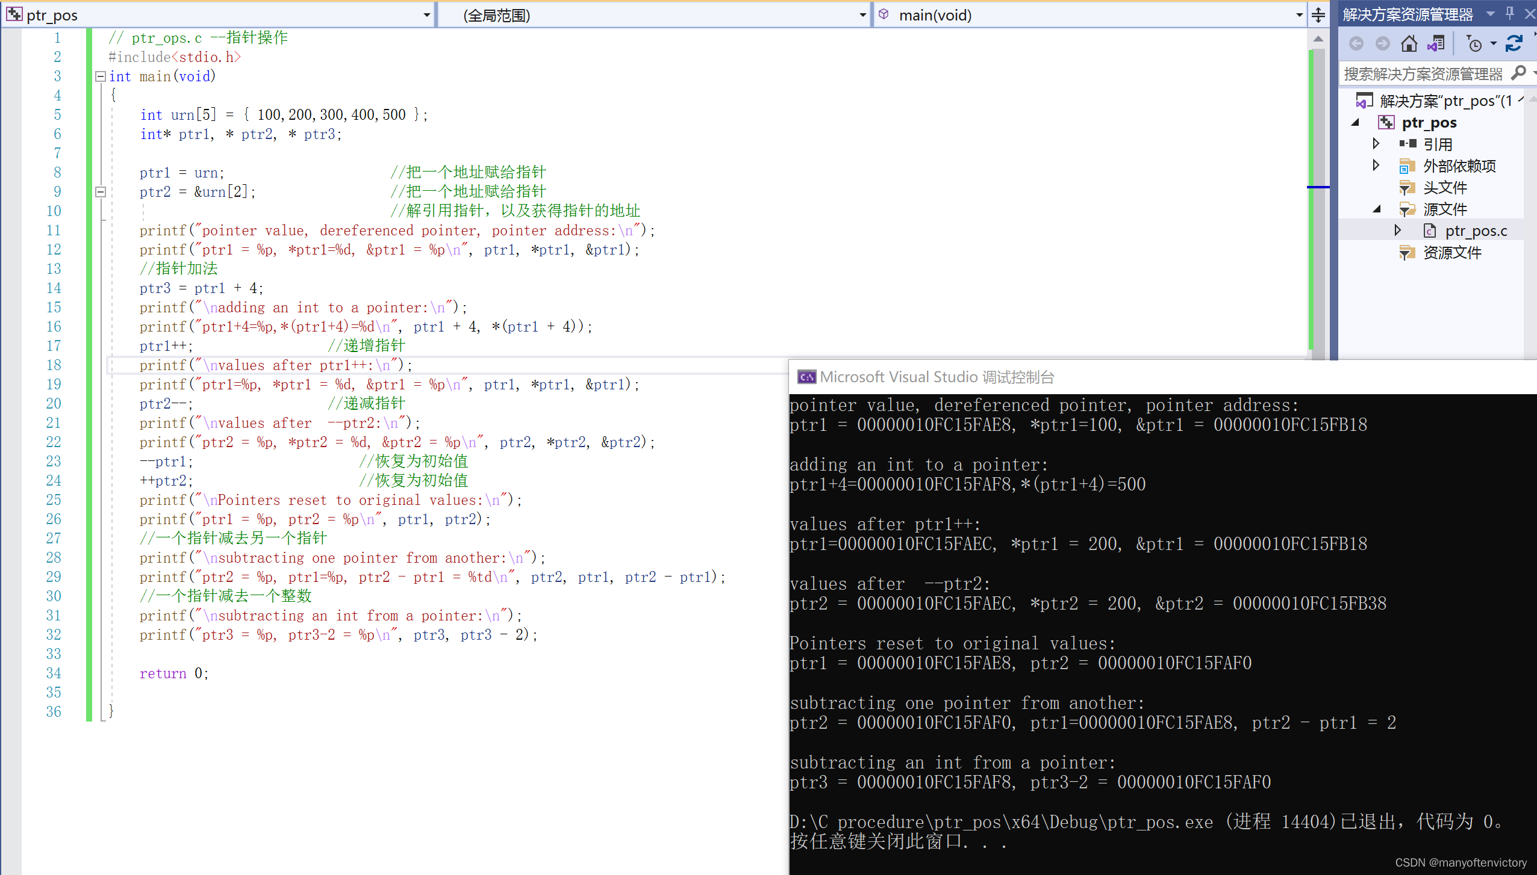This screenshot has width=1537, height=875.
Task: Switch between solutions and folder view icon
Action: pos(1436,44)
